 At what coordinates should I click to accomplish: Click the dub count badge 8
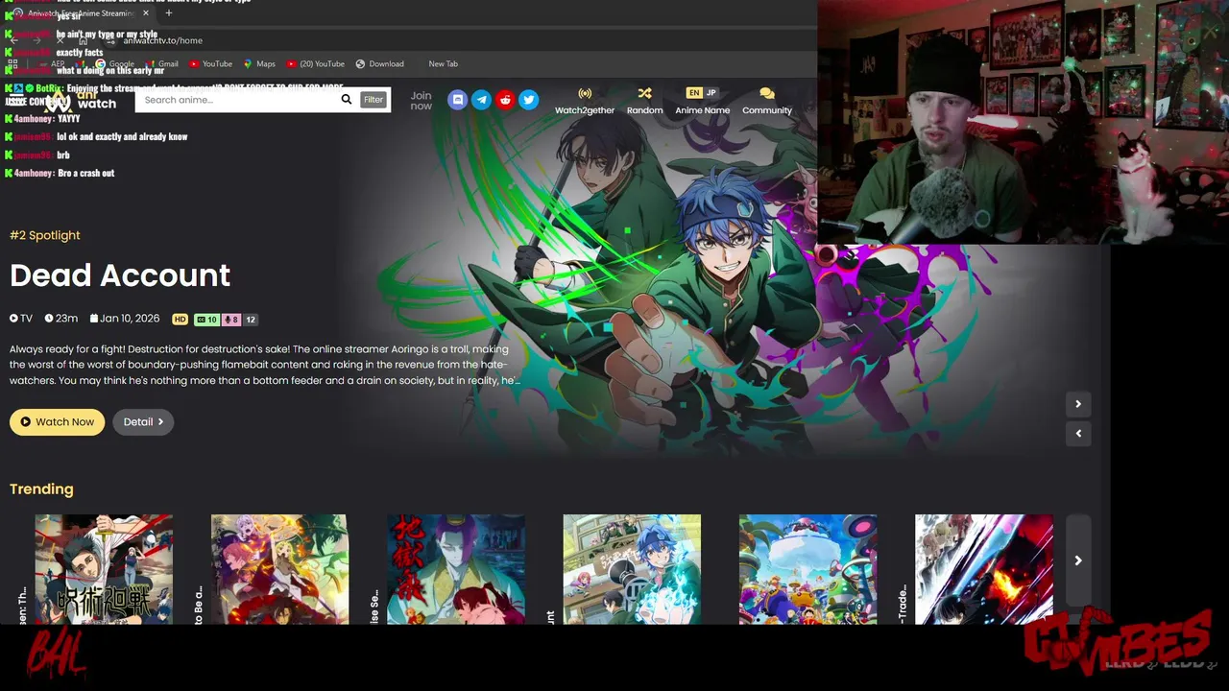click(230, 320)
